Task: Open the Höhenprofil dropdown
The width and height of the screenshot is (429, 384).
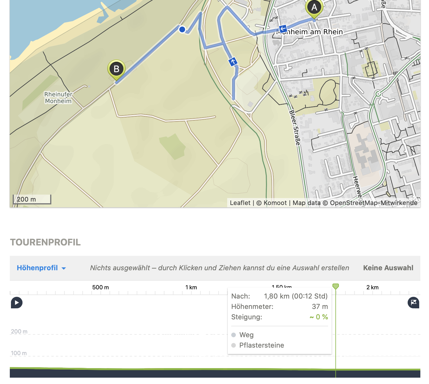Action: [x=37, y=268]
